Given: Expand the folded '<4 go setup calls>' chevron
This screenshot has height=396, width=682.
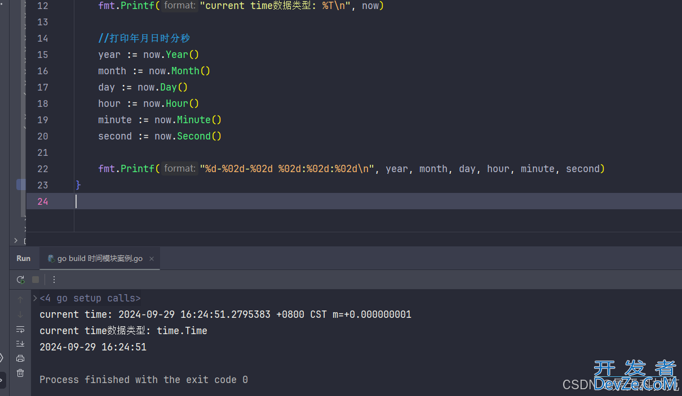Looking at the screenshot, I should click(x=35, y=298).
